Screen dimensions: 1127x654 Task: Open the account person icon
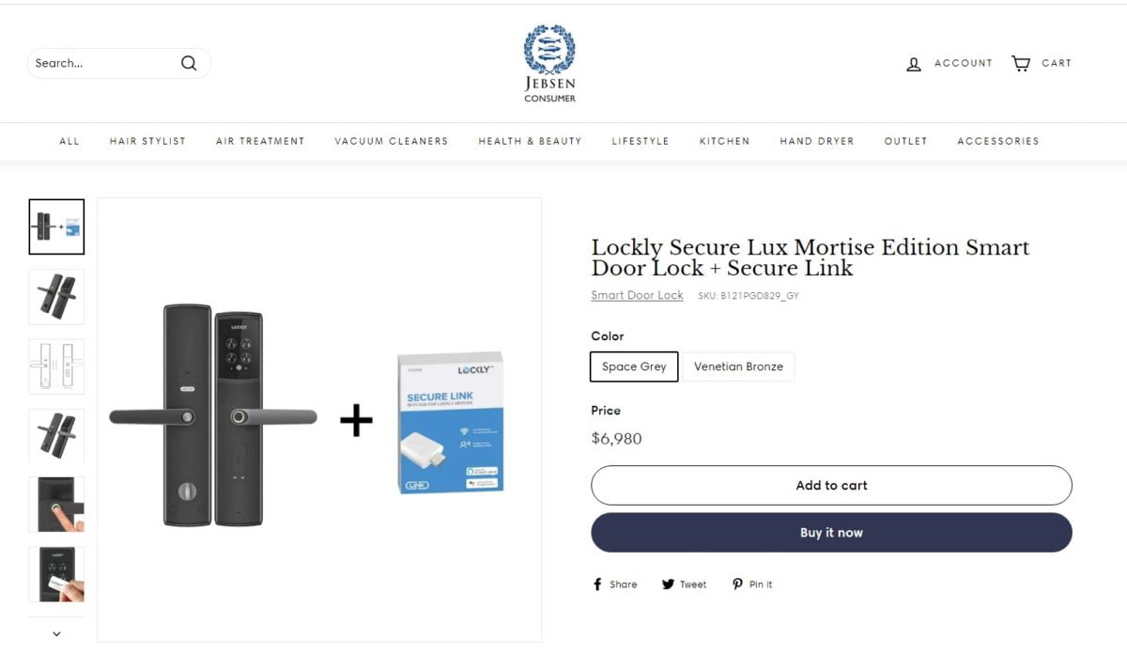coord(914,64)
